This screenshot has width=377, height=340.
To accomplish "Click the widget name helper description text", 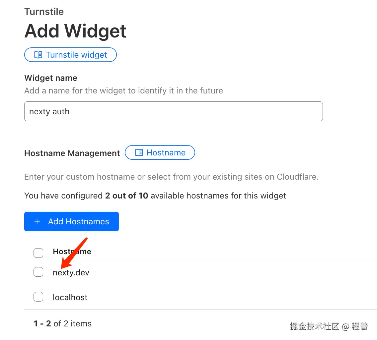I will 123,90.
